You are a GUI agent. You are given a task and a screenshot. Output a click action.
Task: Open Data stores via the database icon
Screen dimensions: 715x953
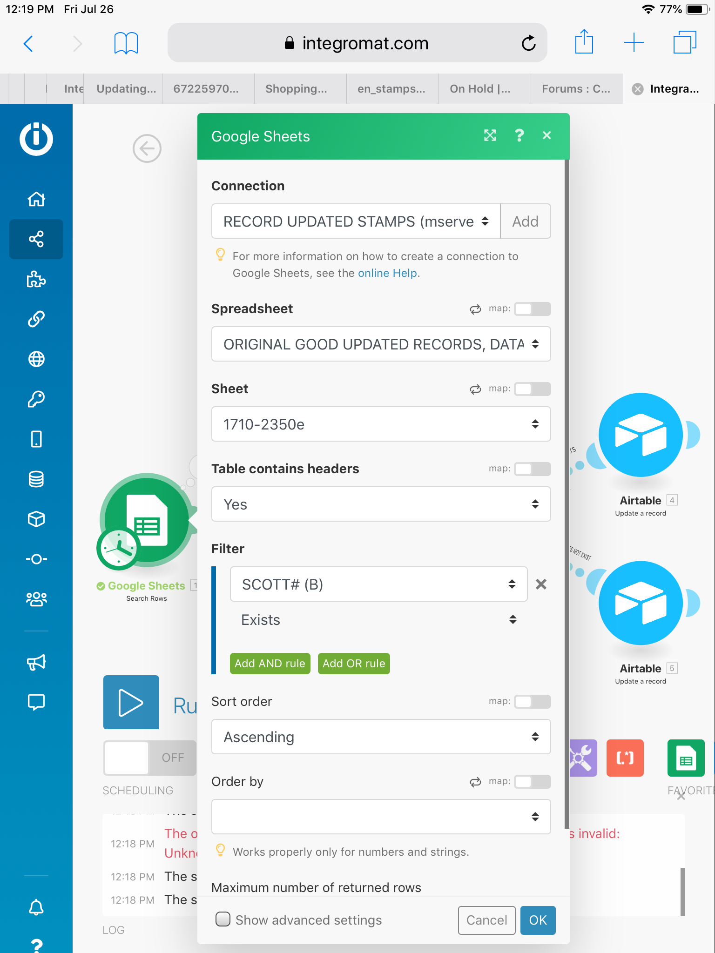[x=36, y=479]
